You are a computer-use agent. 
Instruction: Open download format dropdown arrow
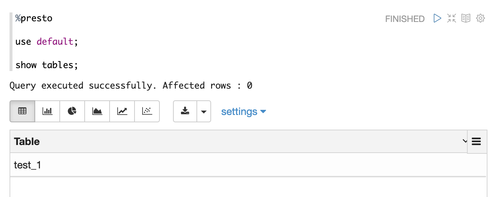(x=204, y=111)
